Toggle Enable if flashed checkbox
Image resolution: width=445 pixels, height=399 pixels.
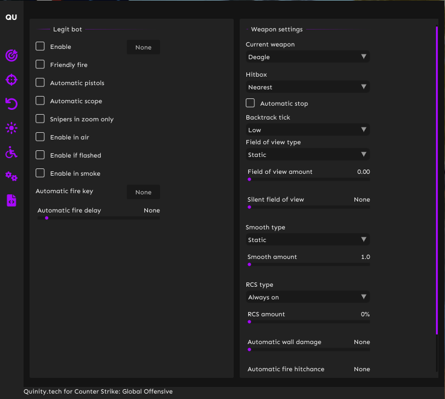click(40, 155)
